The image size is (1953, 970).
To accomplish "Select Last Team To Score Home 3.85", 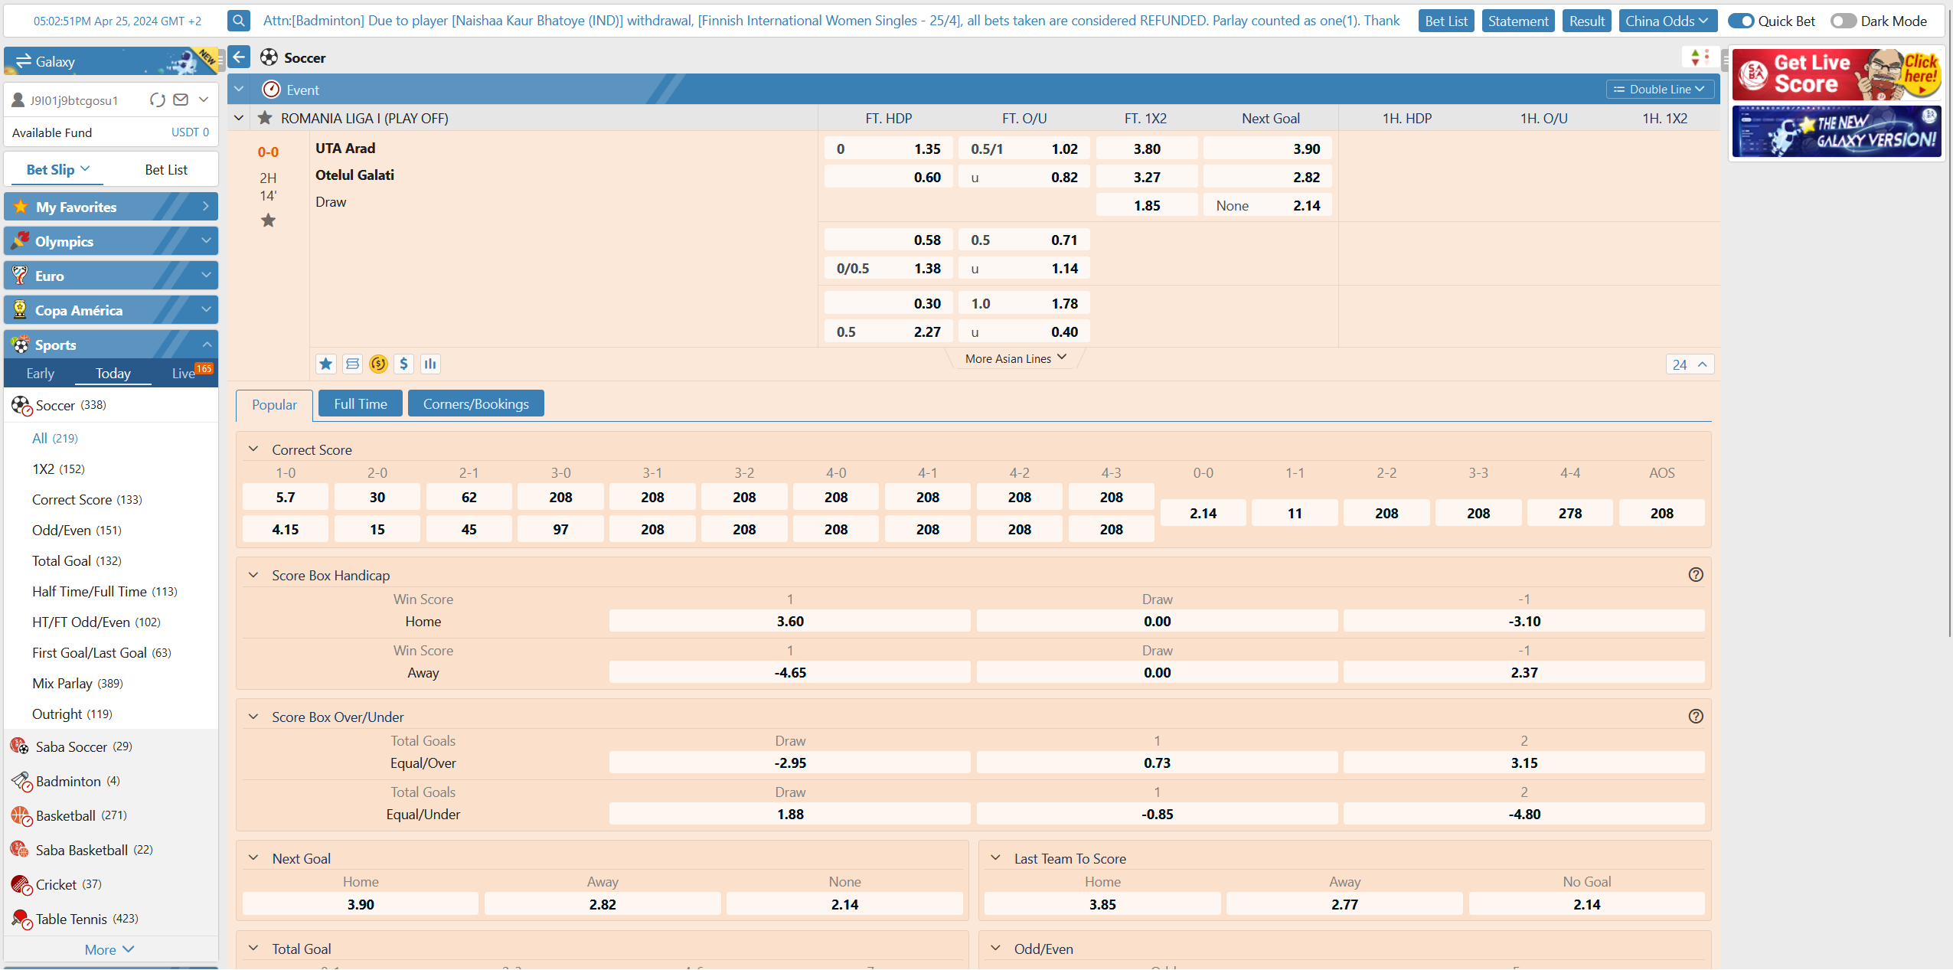I will [x=1102, y=904].
